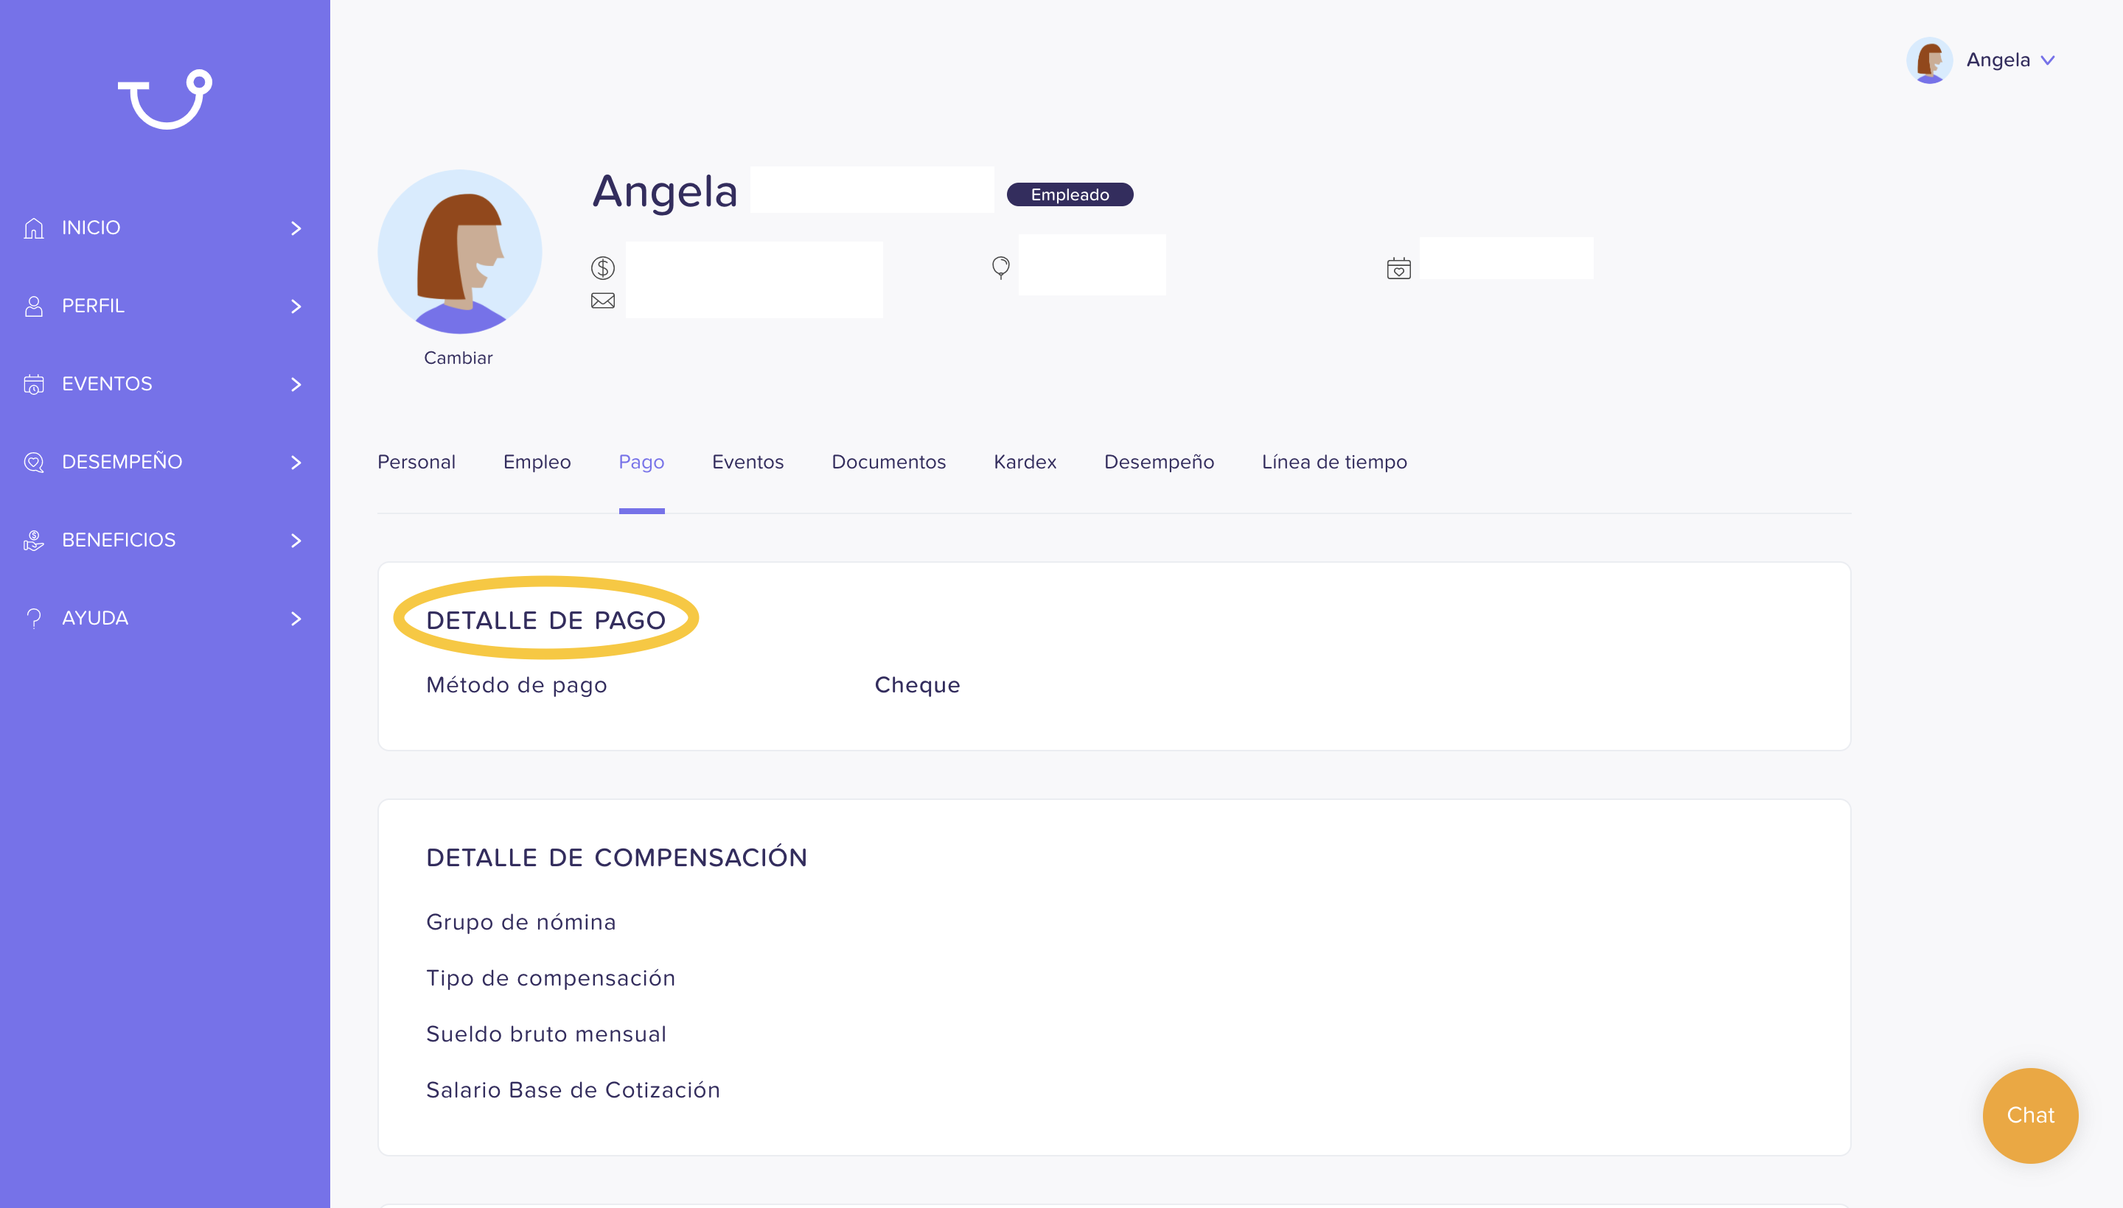Click the Empleado badge

1070,194
